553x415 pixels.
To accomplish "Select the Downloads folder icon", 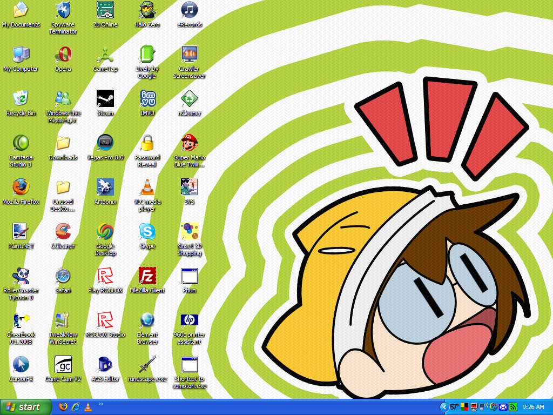I will [63, 143].
